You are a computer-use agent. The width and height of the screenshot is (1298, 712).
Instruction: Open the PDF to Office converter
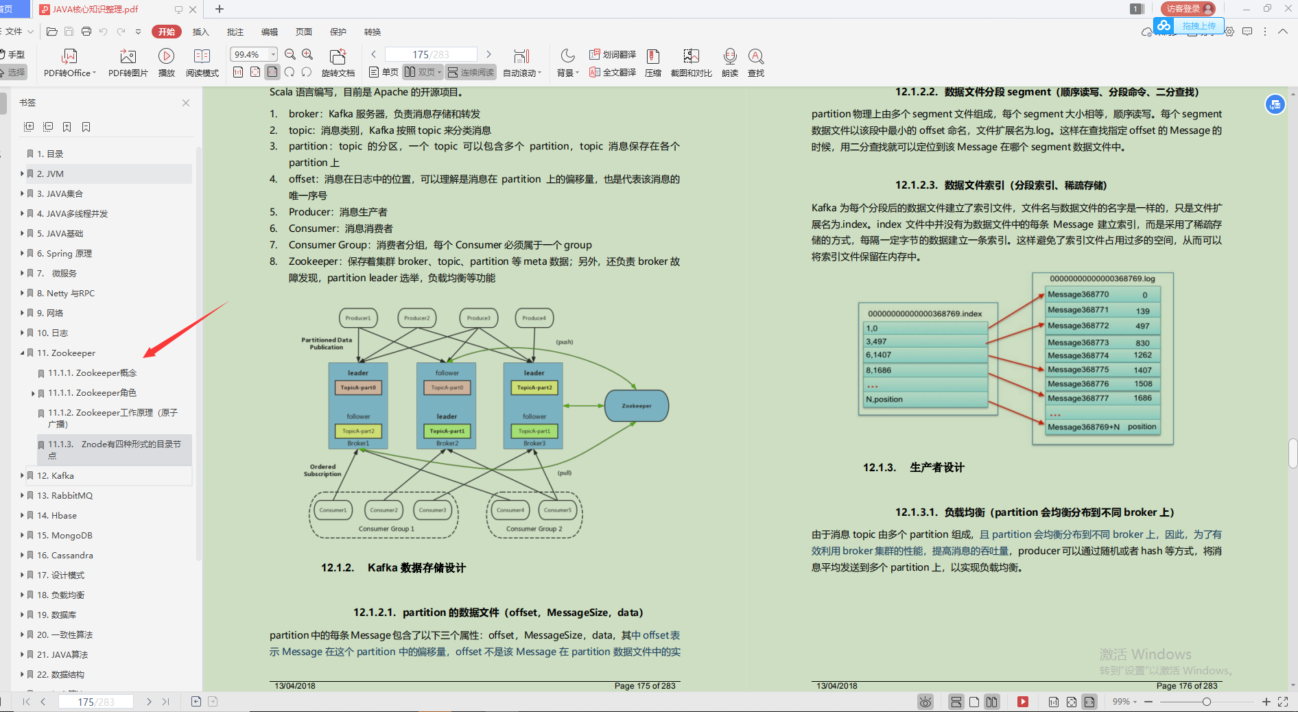click(x=69, y=62)
